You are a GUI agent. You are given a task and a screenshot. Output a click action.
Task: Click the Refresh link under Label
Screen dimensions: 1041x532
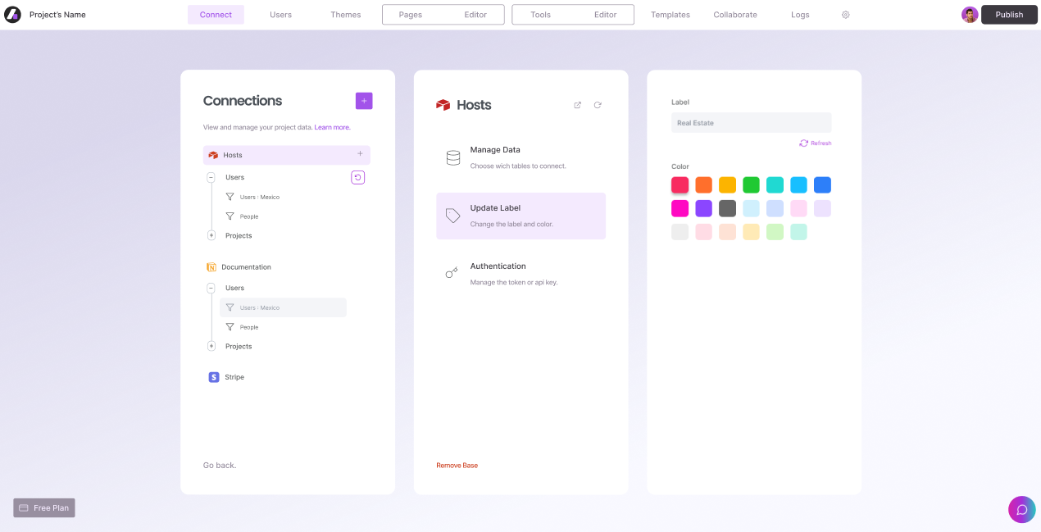[816, 143]
